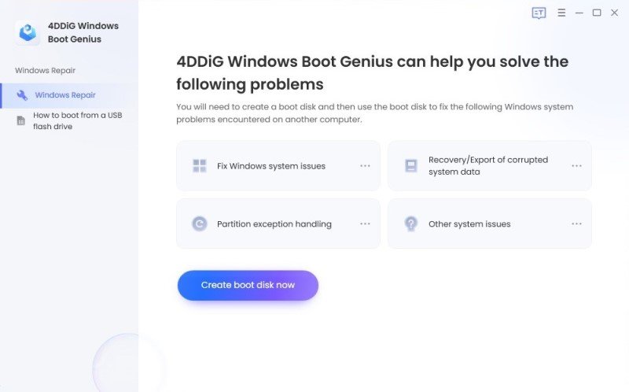The image size is (629, 392).
Task: Click the document icon for USB boot guide
Action: pyautogui.click(x=21, y=120)
